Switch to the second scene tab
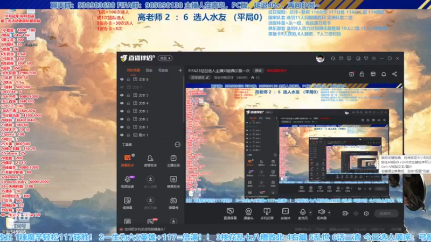The height and width of the screenshot is (242, 431). pyautogui.click(x=149, y=70)
